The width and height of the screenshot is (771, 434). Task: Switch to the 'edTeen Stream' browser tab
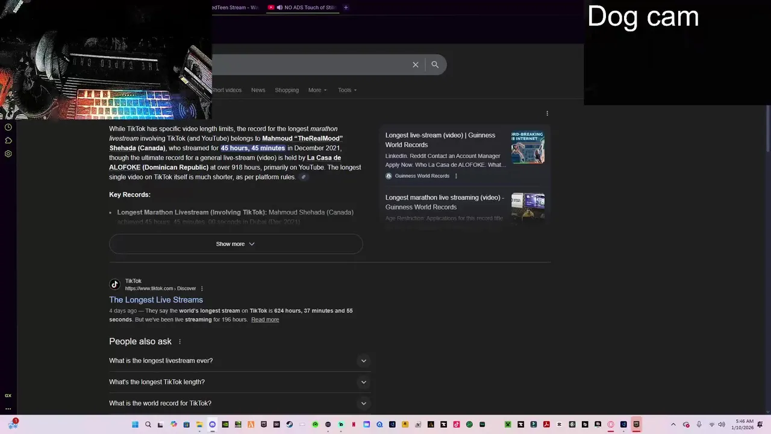pos(235,7)
